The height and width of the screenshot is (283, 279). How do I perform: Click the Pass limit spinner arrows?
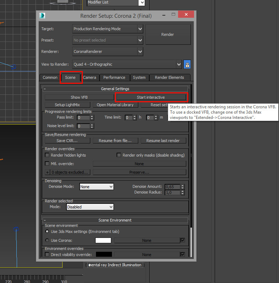pos(92,118)
